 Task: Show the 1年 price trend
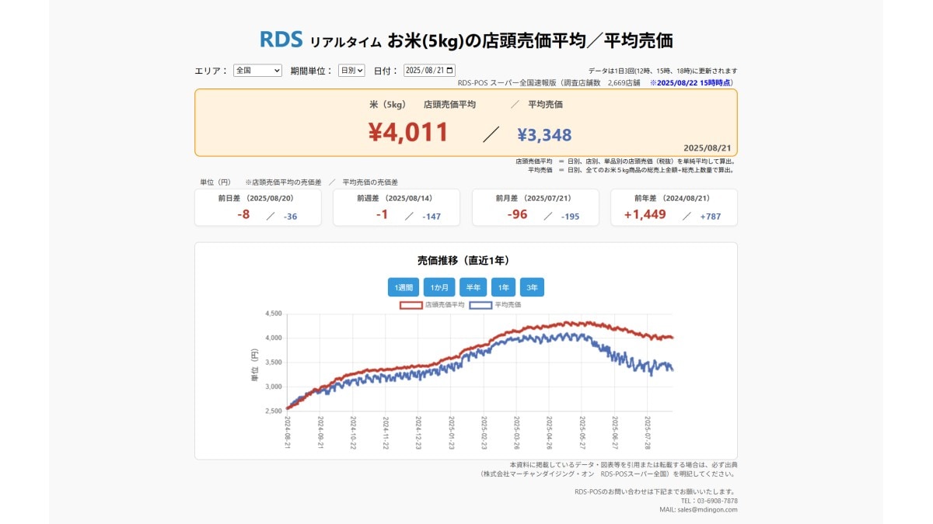(503, 287)
